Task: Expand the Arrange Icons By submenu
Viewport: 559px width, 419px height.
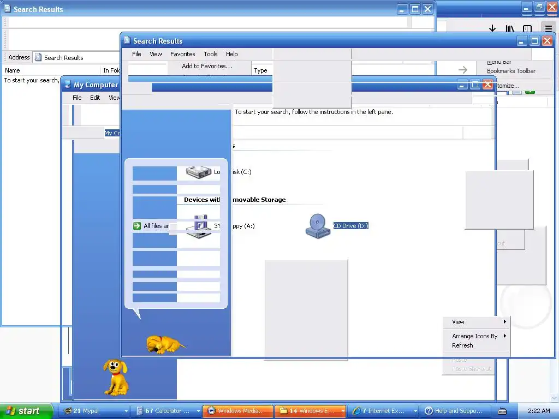Action: point(476,336)
